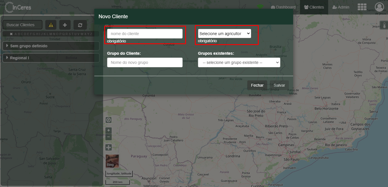Reset map north with compass icon
Image resolution: width=388 pixels, height=187 pixels.
click(109, 120)
